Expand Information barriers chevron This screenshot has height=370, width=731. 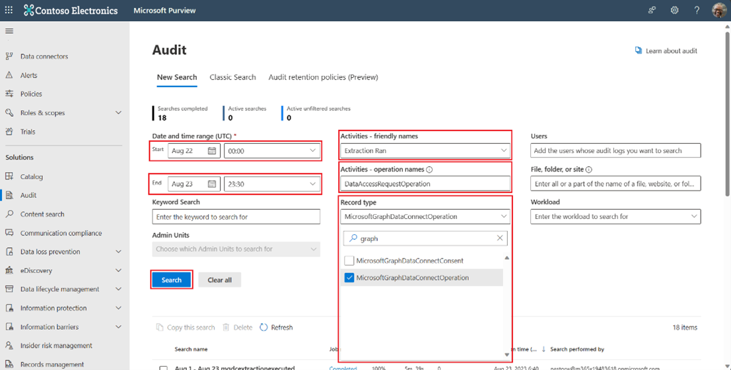click(118, 326)
